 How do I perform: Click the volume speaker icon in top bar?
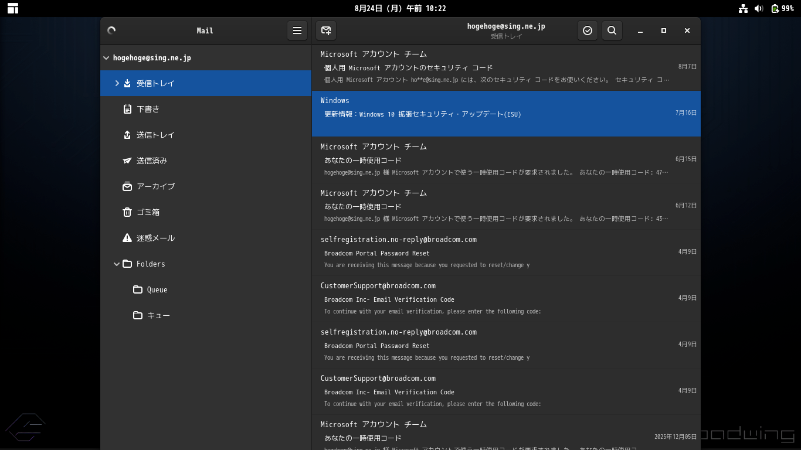(759, 8)
